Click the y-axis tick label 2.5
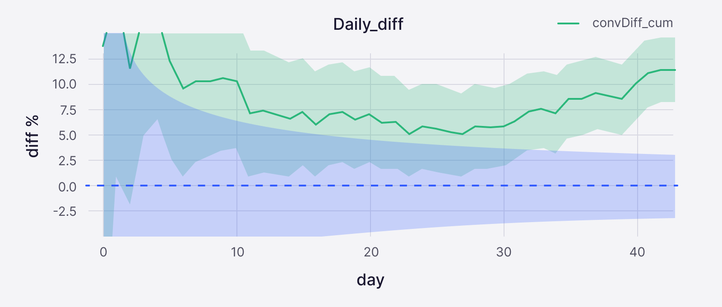 68,161
